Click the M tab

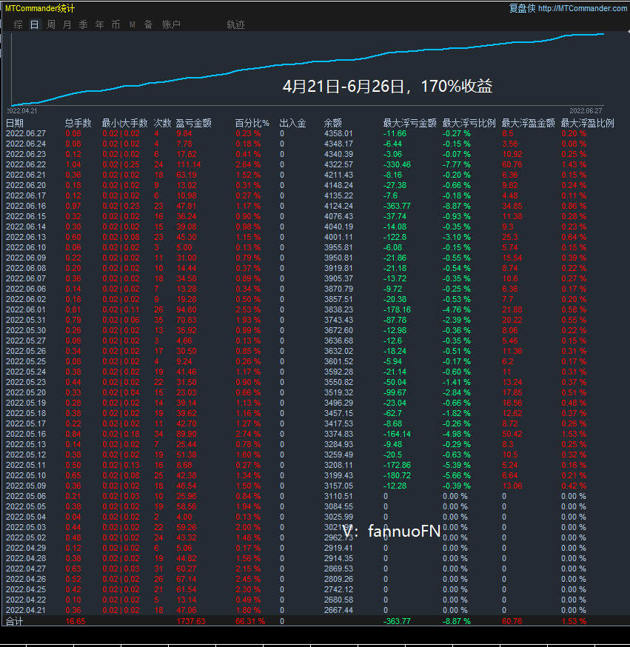pyautogui.click(x=133, y=24)
